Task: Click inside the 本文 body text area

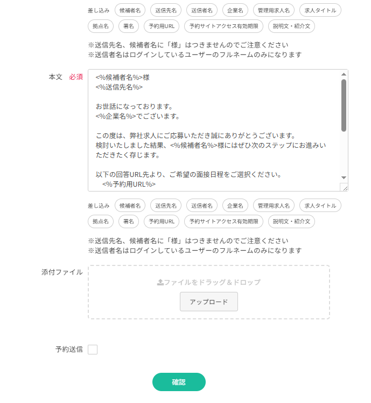Action: [214, 130]
